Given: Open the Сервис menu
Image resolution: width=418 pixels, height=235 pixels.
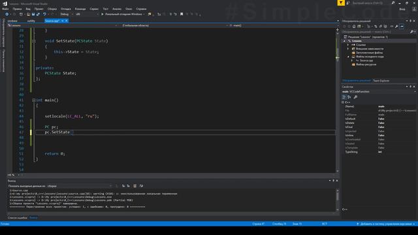Looking at the screenshot, I should point(94,8).
